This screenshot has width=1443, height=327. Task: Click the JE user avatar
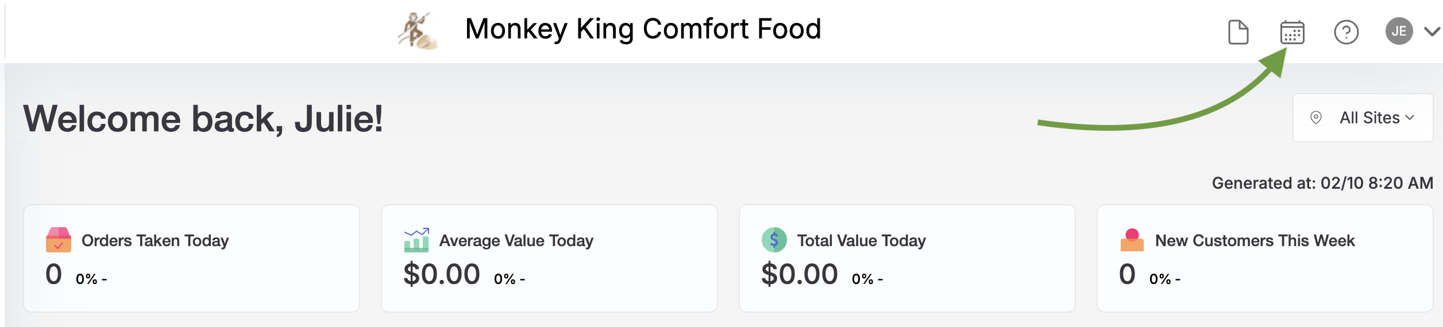pos(1399,31)
